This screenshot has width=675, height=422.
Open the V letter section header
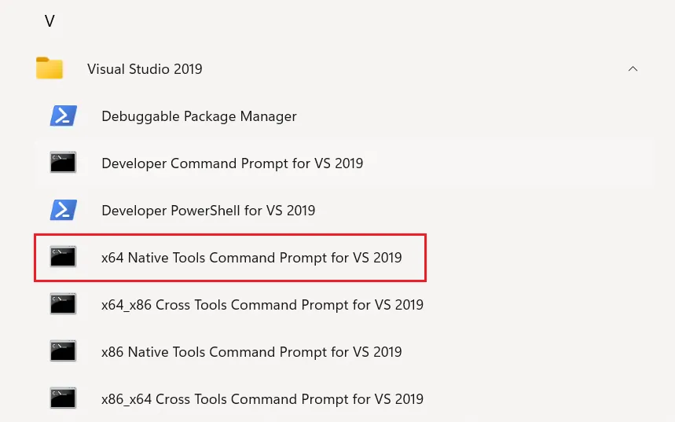click(50, 20)
